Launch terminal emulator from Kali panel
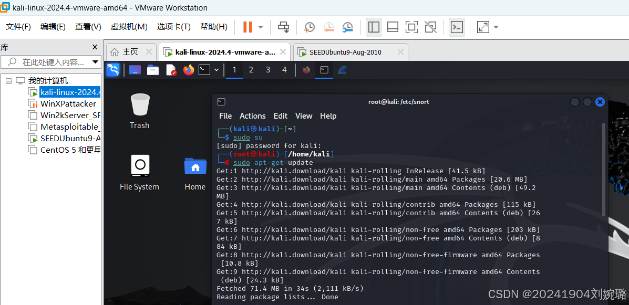 click(204, 70)
